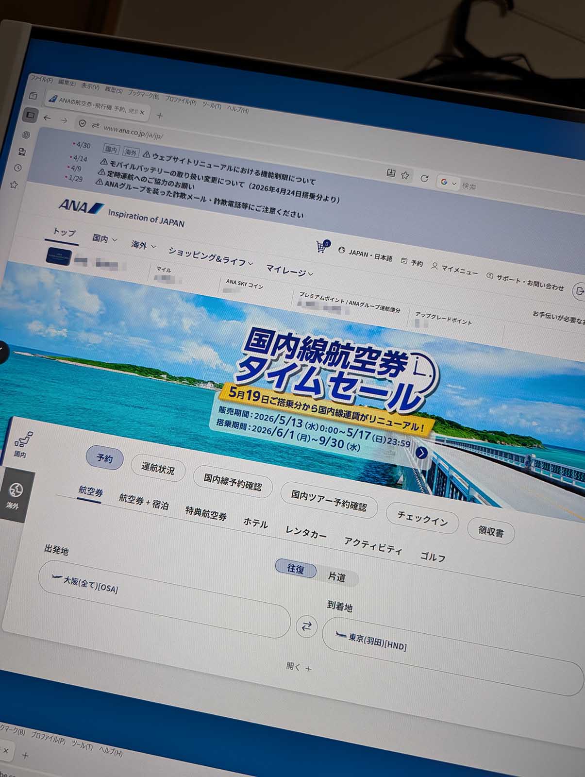Expand the 開く + section

click(299, 667)
